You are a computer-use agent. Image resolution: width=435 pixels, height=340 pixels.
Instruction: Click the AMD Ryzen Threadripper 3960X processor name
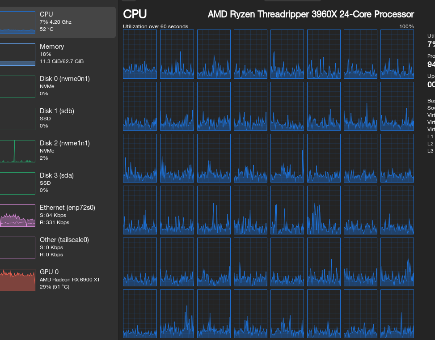(311, 14)
